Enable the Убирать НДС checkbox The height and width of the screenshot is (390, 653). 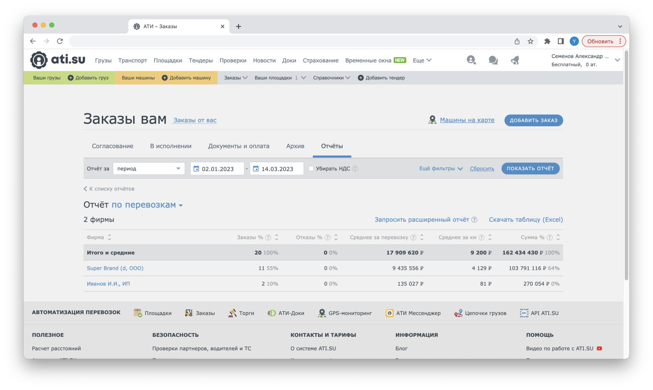311,169
